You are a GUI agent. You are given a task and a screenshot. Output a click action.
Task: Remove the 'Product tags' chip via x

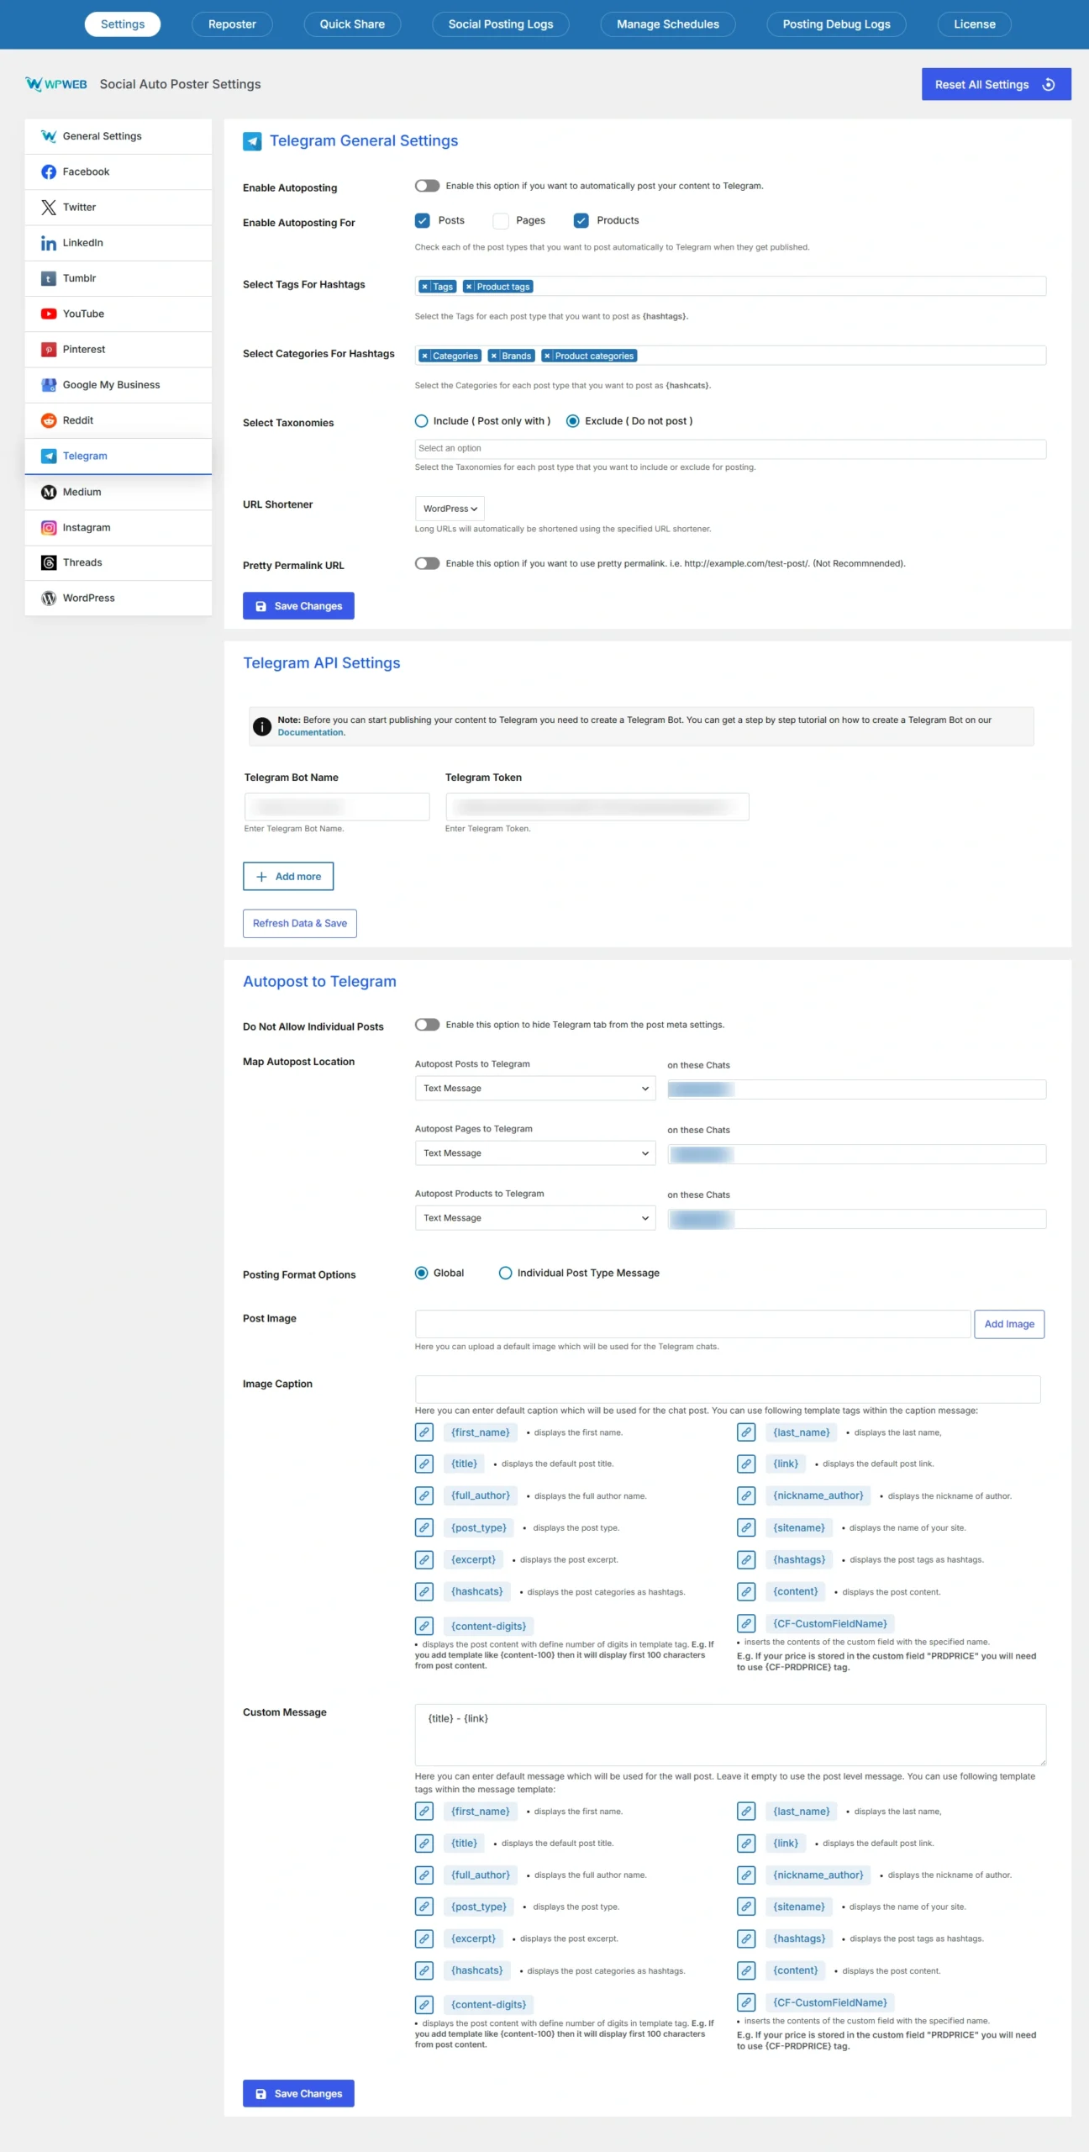click(469, 287)
